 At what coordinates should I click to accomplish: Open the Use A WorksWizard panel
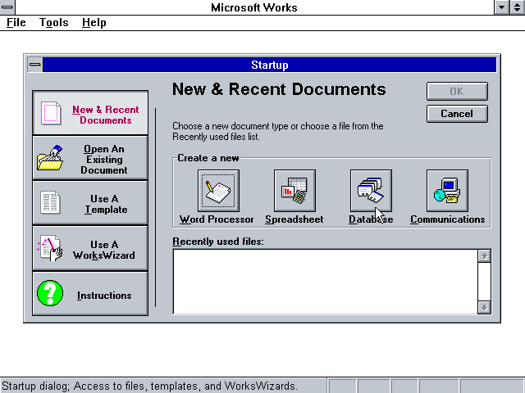point(90,248)
